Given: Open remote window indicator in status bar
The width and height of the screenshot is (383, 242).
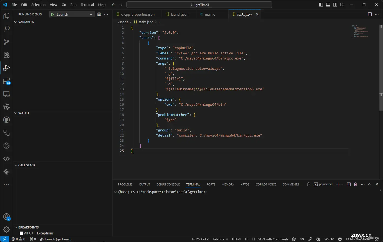Looking at the screenshot, I should [5, 239].
